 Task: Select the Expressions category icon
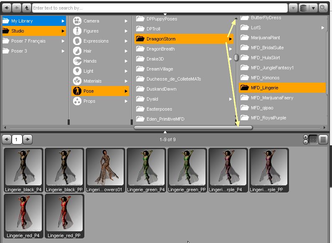(x=77, y=41)
